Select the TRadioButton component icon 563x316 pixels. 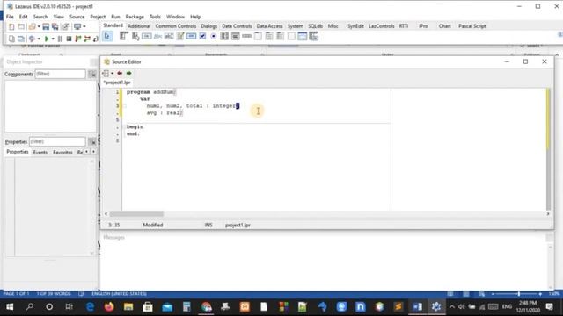pyautogui.click(x=213, y=36)
